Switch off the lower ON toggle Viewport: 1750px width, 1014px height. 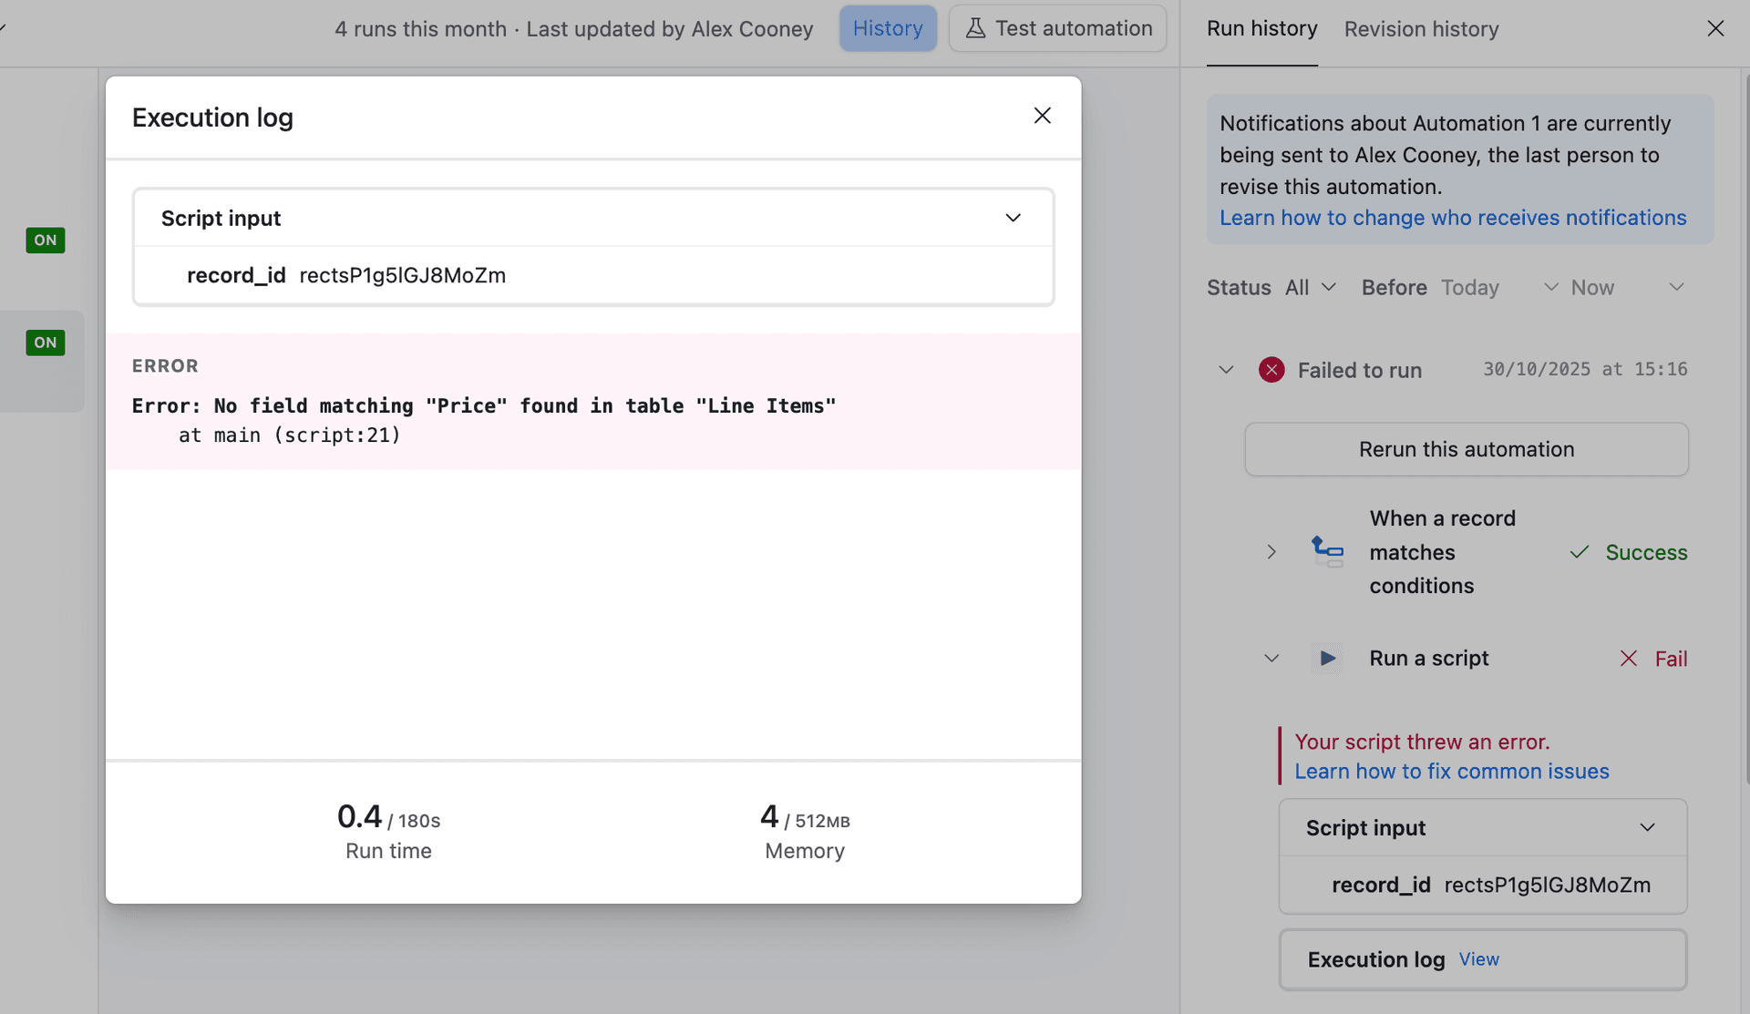[x=45, y=343]
